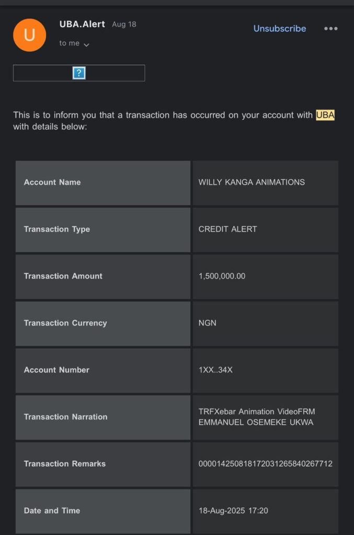Viewport: 354px width, 535px height.
Task: Click the masked account number 1XX..34X
Action: coord(215,370)
